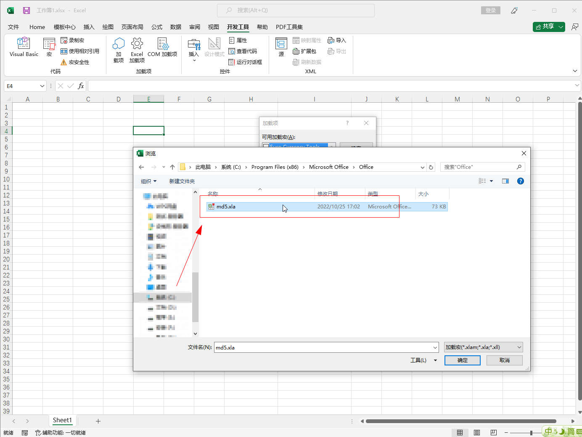582x437 pixels.
Task: Click OK (确定) in Browse dialog
Action: coord(462,360)
